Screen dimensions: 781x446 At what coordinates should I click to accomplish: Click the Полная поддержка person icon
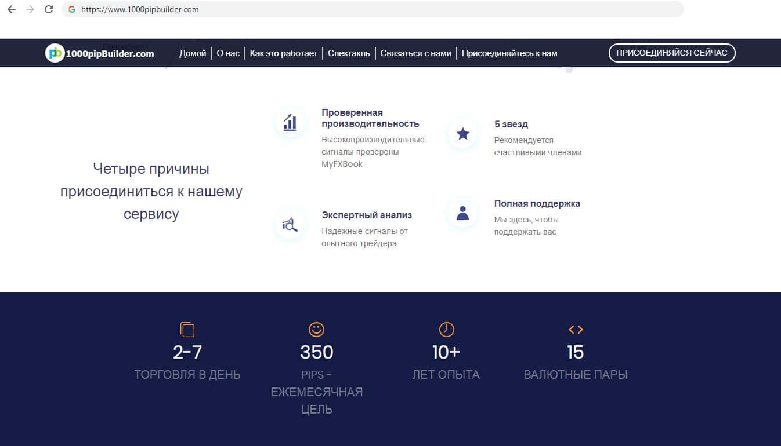click(x=462, y=213)
